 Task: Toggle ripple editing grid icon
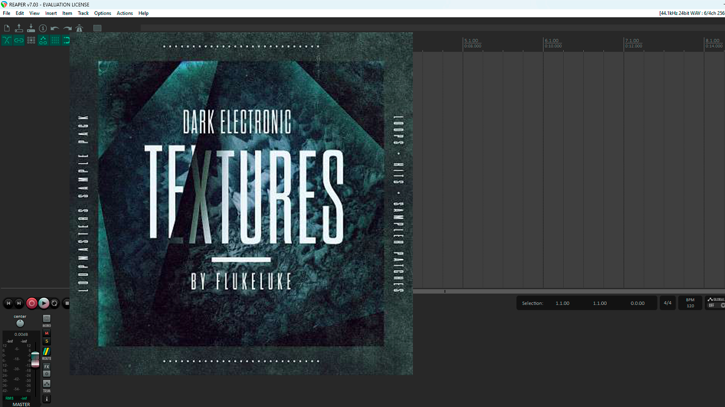[31, 40]
